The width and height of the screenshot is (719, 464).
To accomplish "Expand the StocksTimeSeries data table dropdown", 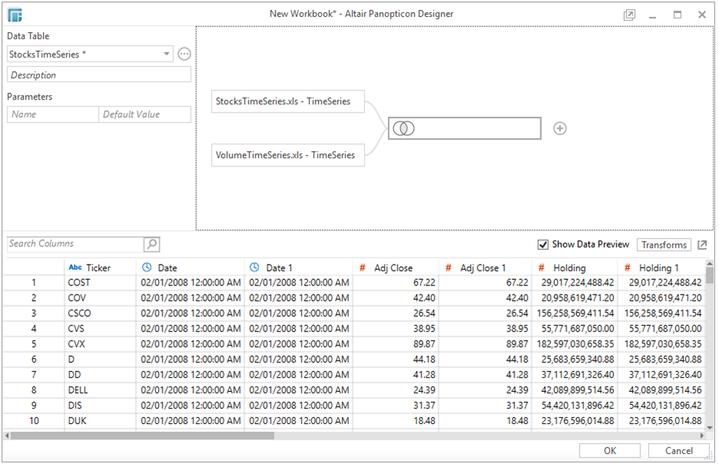I will (x=167, y=54).
